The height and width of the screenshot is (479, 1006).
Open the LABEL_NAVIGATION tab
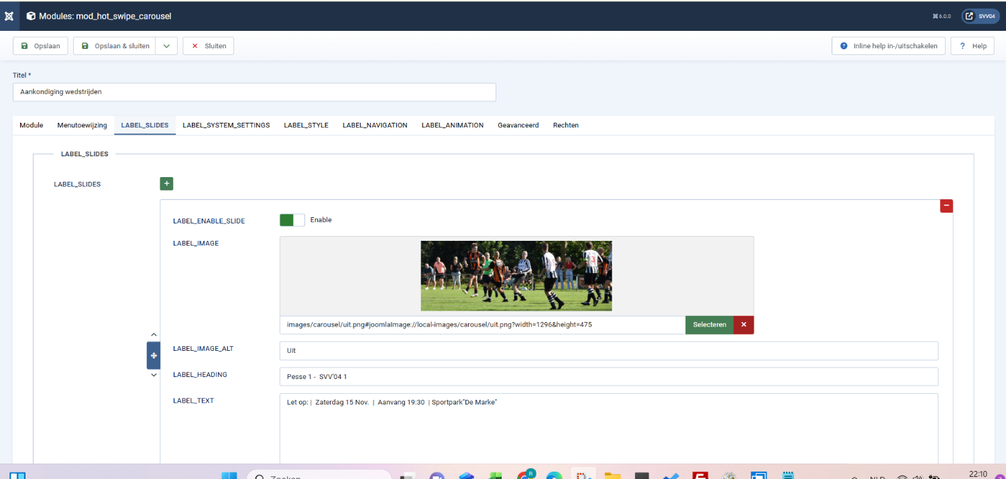(x=374, y=125)
